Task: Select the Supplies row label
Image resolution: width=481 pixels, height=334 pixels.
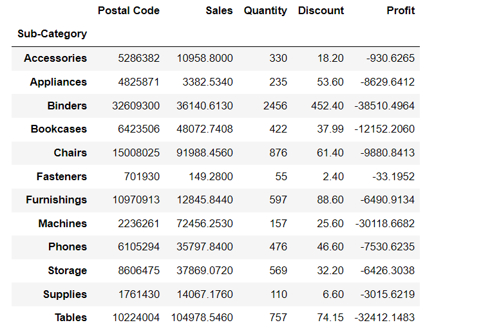Action: [x=65, y=295]
